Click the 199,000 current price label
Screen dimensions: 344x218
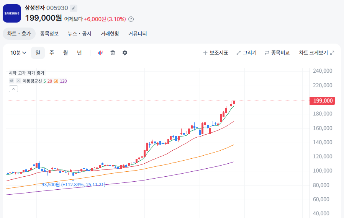tap(322, 101)
